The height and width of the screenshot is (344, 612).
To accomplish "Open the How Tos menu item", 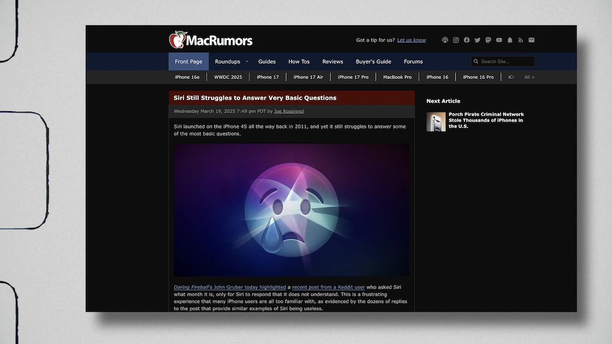I will (299, 62).
